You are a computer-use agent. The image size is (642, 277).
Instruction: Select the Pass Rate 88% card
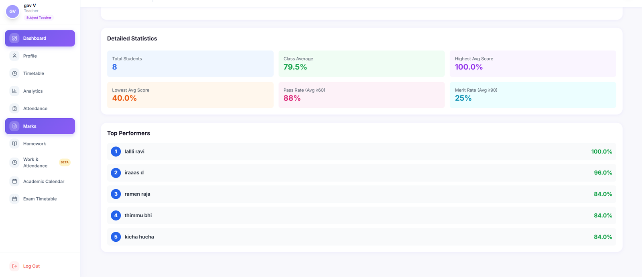coord(362,95)
